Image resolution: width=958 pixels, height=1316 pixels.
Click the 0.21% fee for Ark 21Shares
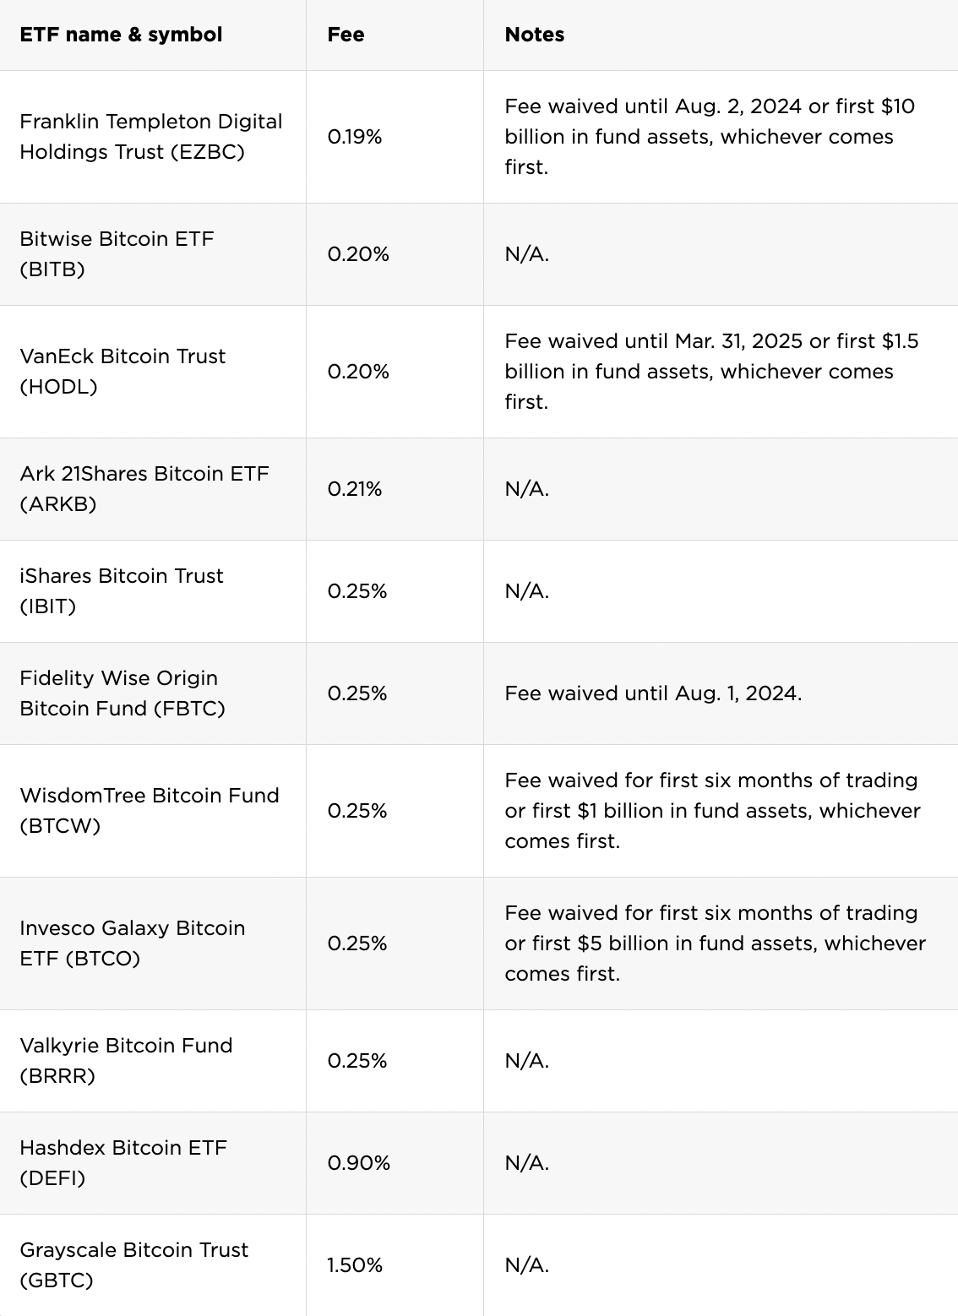point(355,489)
